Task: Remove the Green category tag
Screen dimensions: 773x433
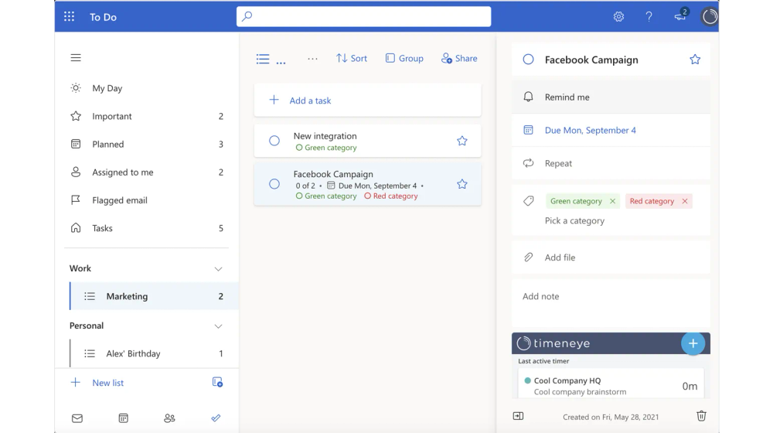Action: (612, 201)
